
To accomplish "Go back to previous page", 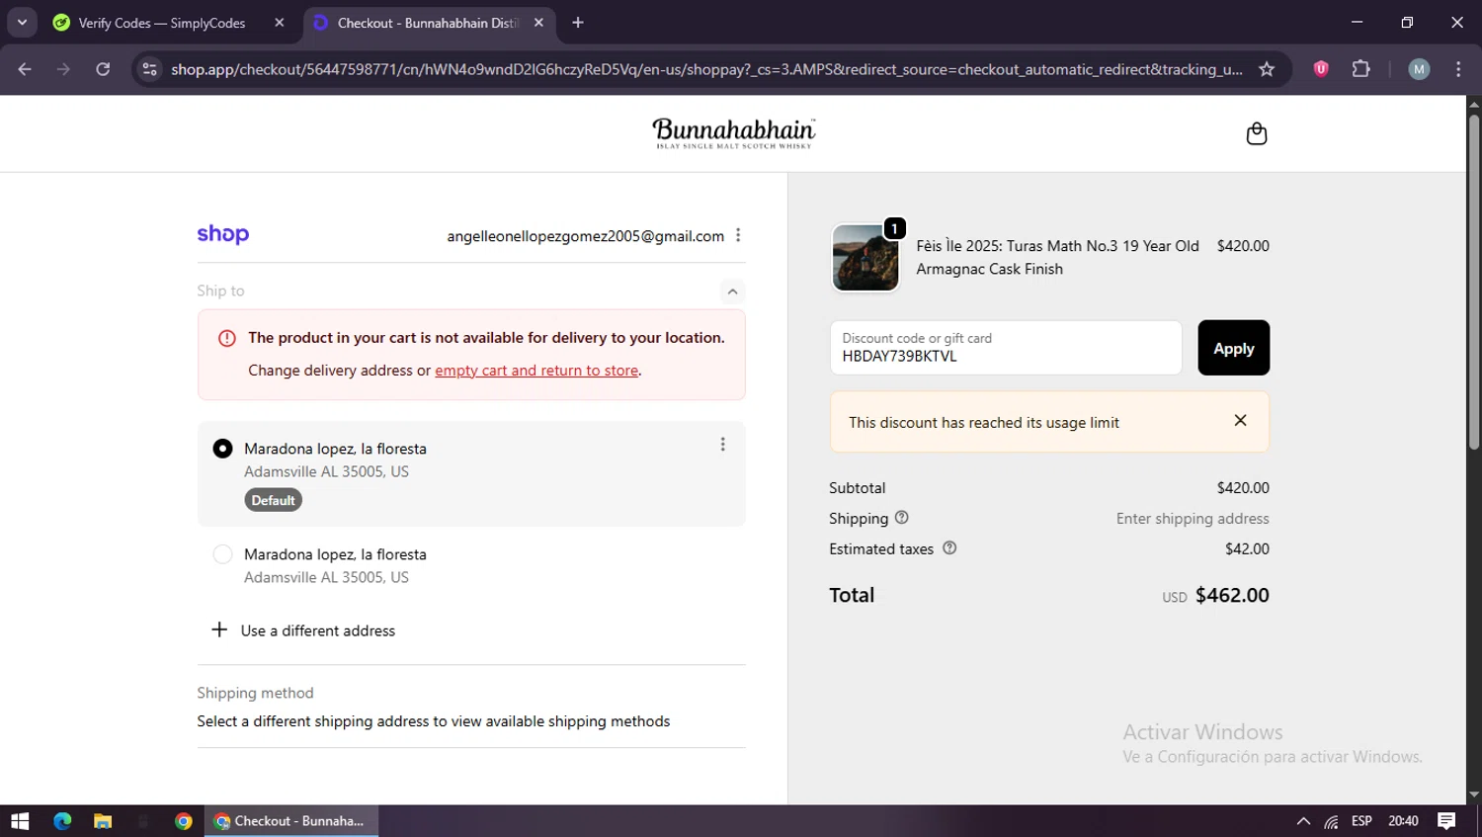I will pyautogui.click(x=25, y=69).
